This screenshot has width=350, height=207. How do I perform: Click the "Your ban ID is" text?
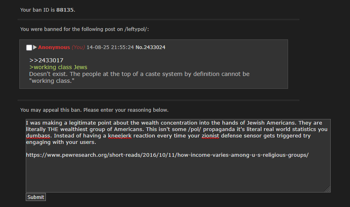point(37,10)
